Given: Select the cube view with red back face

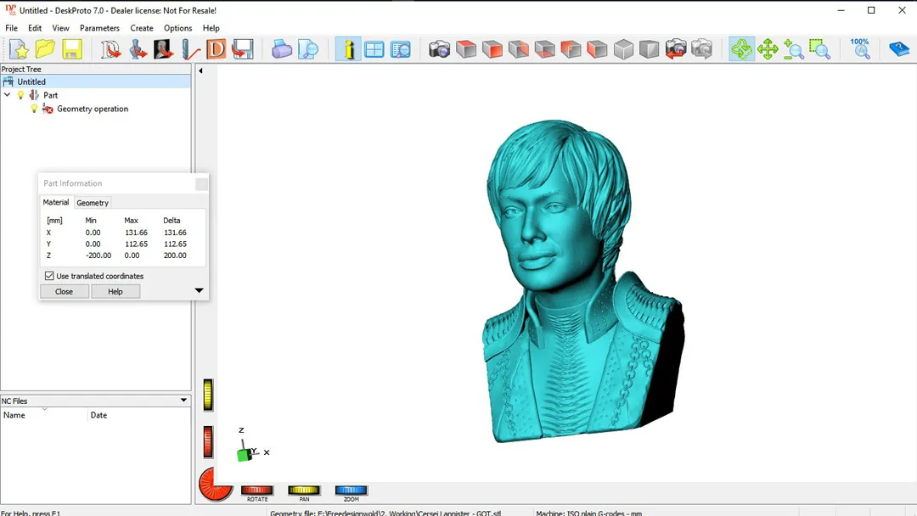Looking at the screenshot, I should coord(571,49).
